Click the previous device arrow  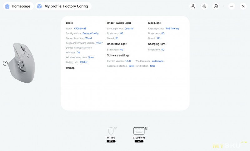click(5, 63)
